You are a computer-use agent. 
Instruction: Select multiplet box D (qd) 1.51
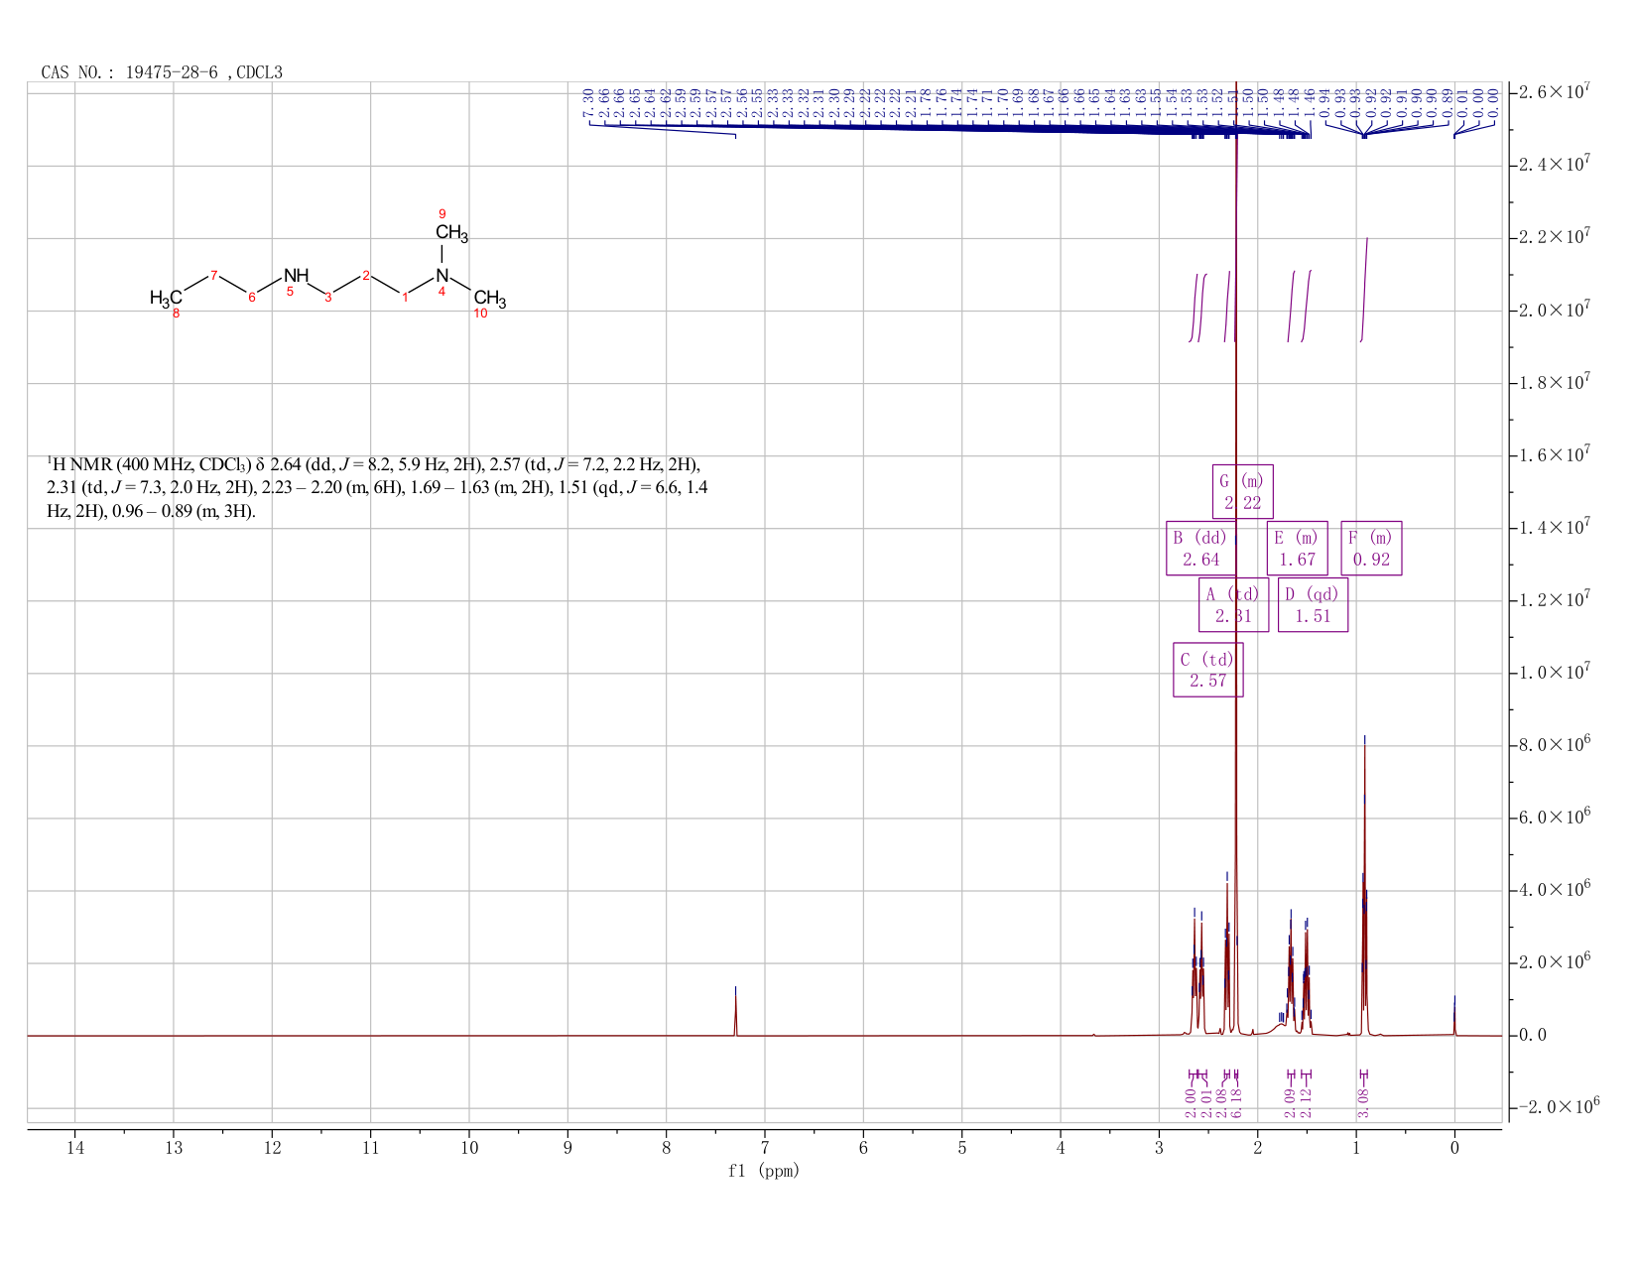coord(1313,605)
